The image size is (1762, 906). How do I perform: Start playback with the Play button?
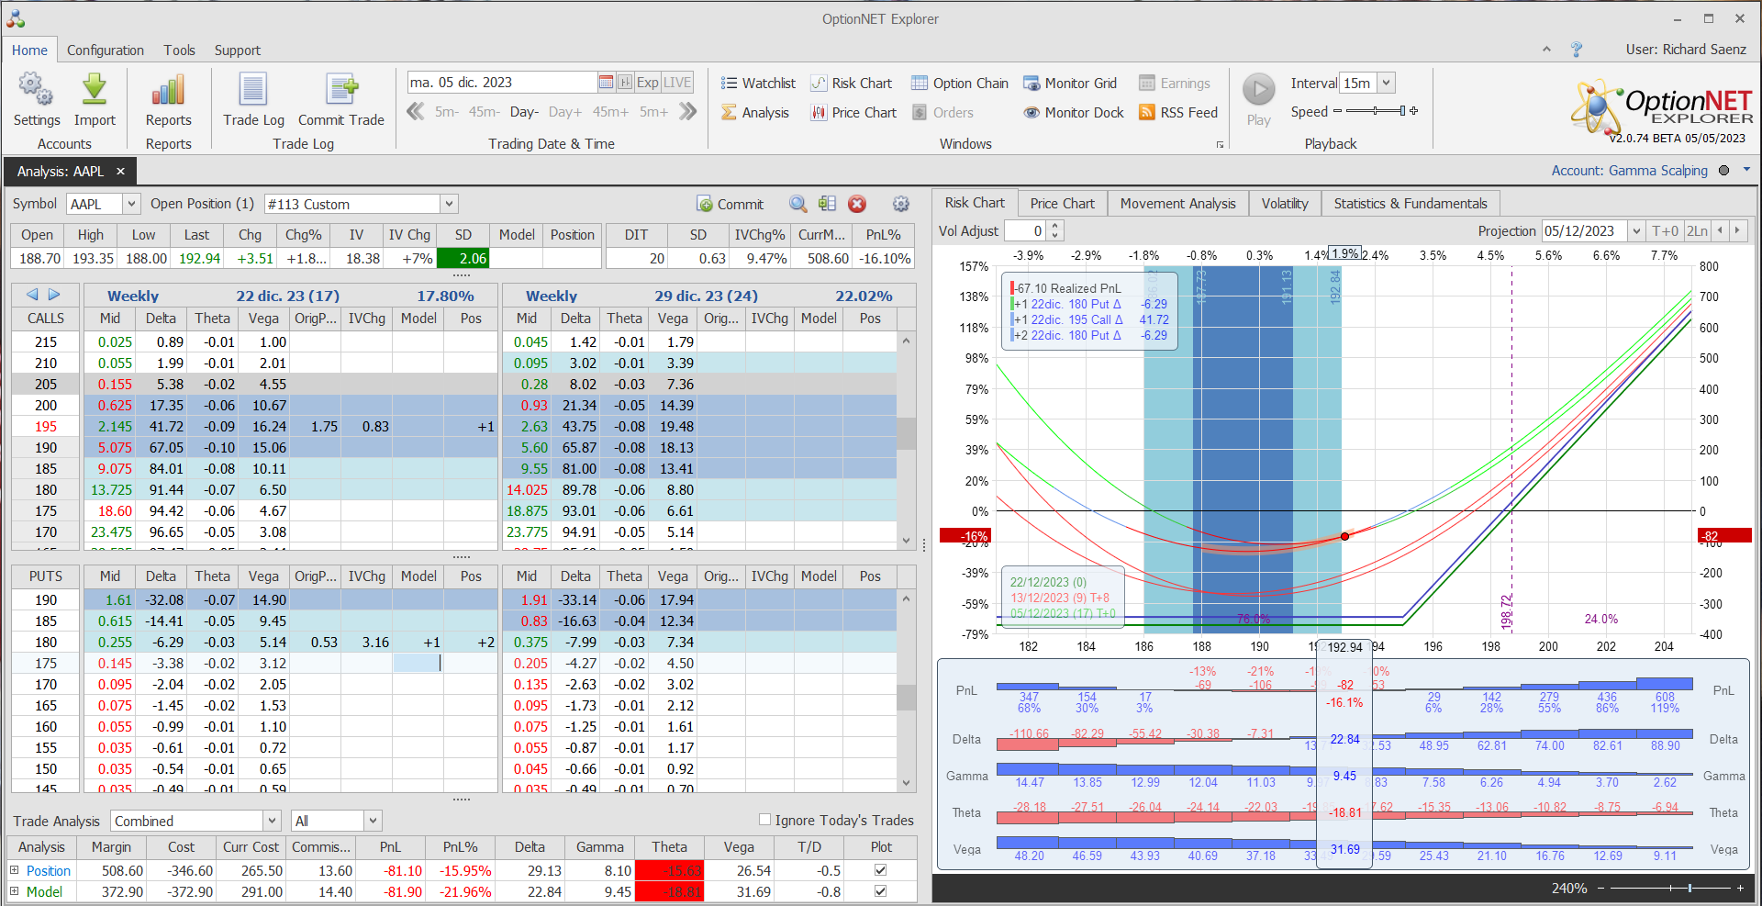pyautogui.click(x=1259, y=90)
